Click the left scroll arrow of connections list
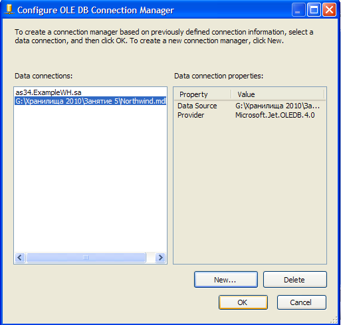The width and height of the screenshot is (341, 325). [20, 257]
